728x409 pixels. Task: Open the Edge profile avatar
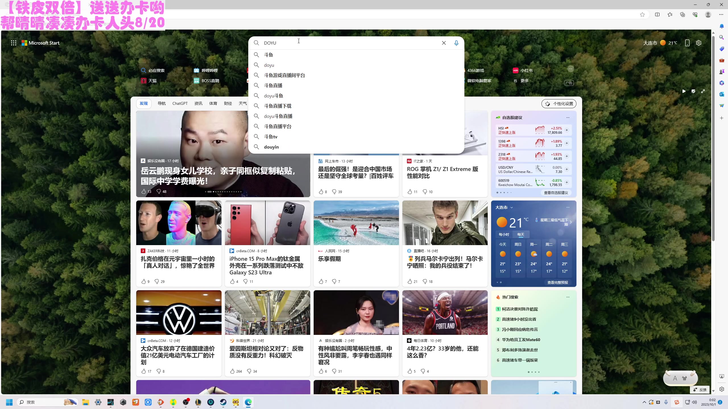coord(708,14)
